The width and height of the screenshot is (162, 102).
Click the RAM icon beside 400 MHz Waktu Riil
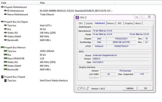(x=5, y=62)
